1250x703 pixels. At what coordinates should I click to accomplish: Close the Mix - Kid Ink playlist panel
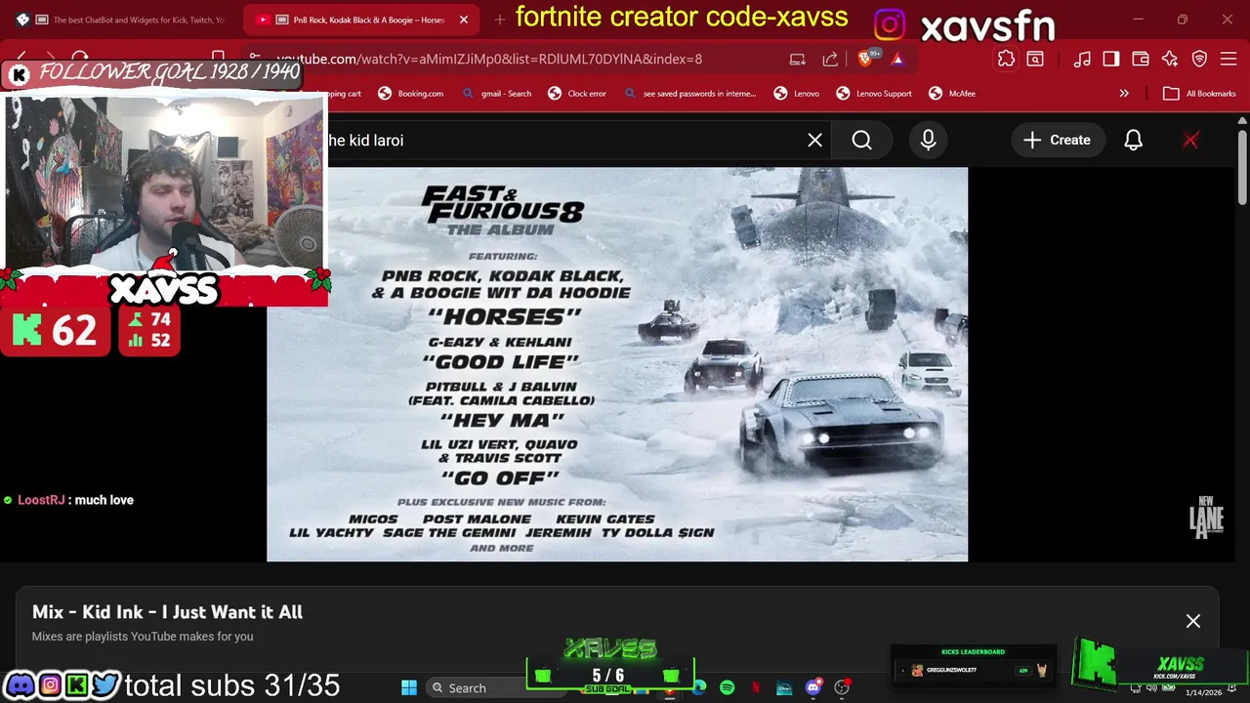(x=1192, y=621)
